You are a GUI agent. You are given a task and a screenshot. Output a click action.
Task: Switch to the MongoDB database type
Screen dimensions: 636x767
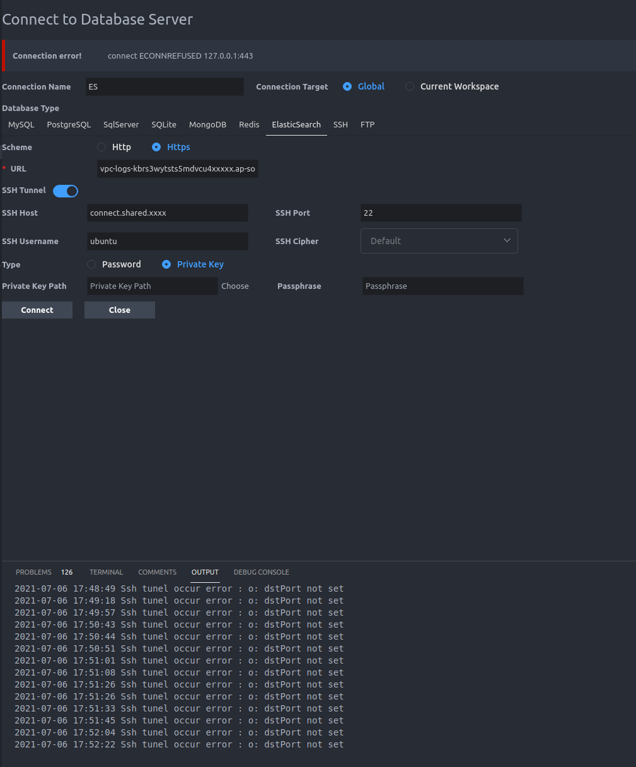[207, 124]
